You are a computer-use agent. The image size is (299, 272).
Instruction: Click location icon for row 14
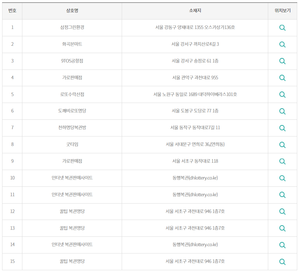[283, 245]
